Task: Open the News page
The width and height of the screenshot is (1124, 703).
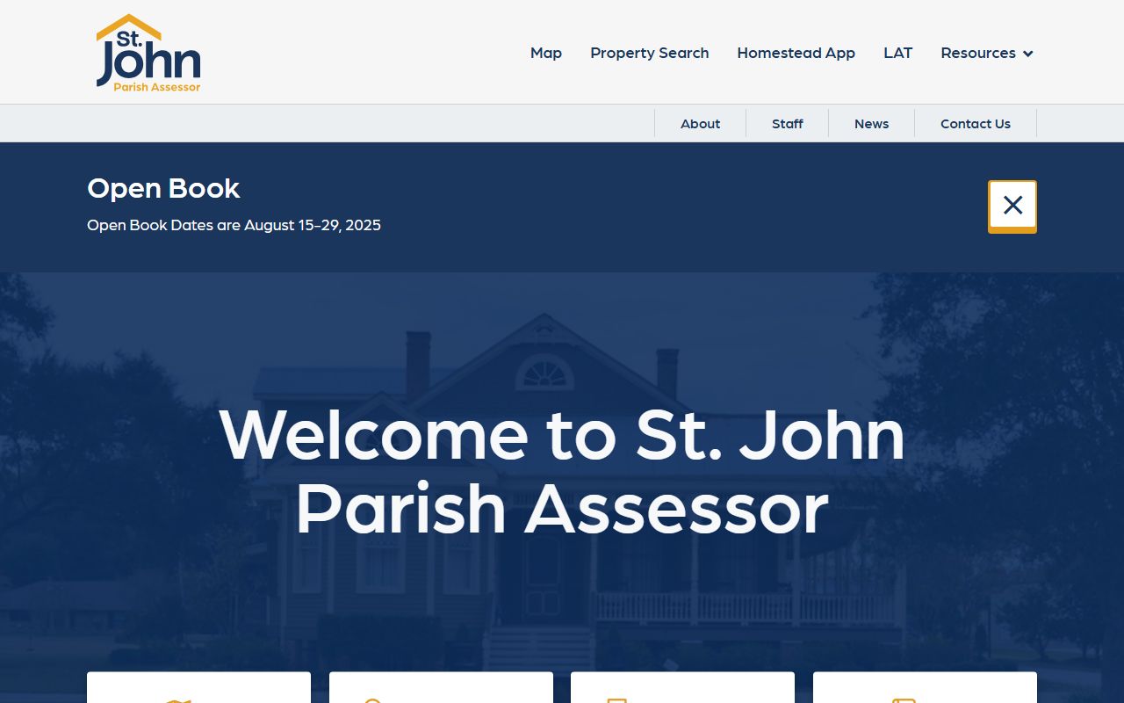Action: (x=872, y=124)
